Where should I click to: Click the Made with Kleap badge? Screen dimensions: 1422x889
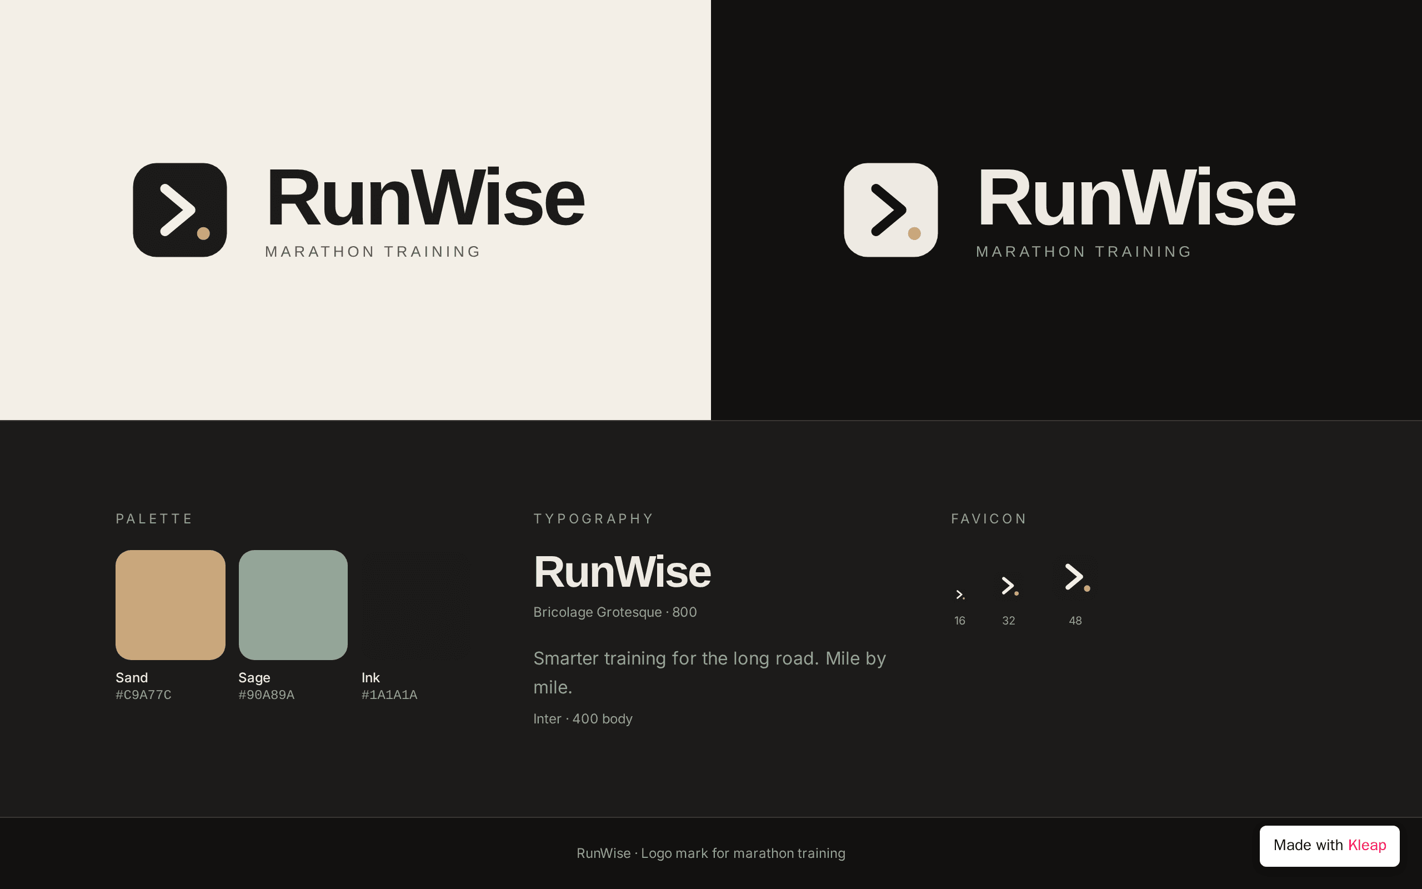point(1329,846)
